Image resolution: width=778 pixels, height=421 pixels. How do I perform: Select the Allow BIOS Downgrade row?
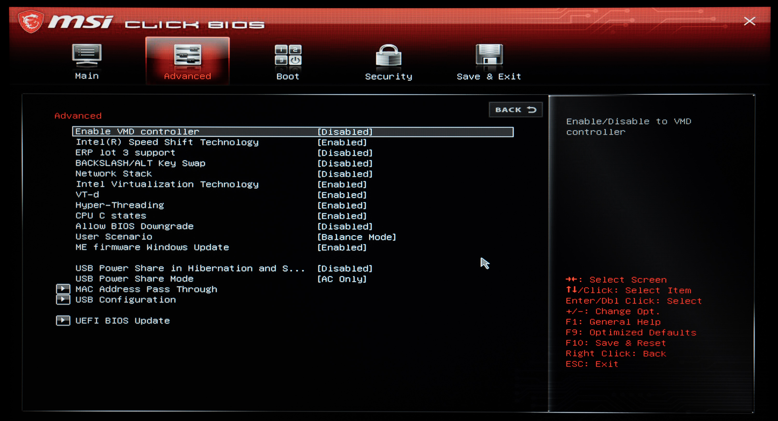click(134, 226)
